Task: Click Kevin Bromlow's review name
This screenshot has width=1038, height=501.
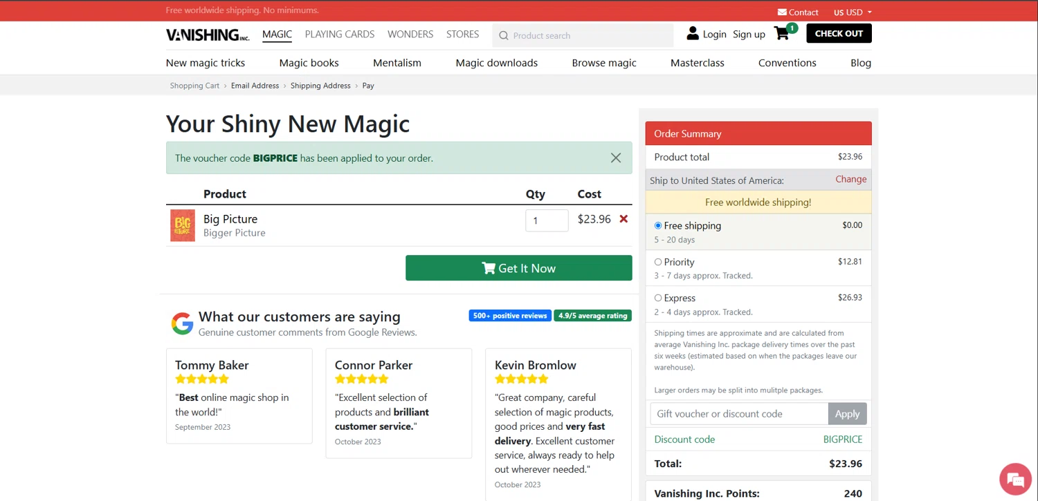Action: (x=536, y=365)
